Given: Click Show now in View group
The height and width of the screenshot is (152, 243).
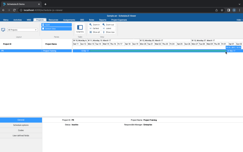Looking at the screenshot, I should 108,32.
